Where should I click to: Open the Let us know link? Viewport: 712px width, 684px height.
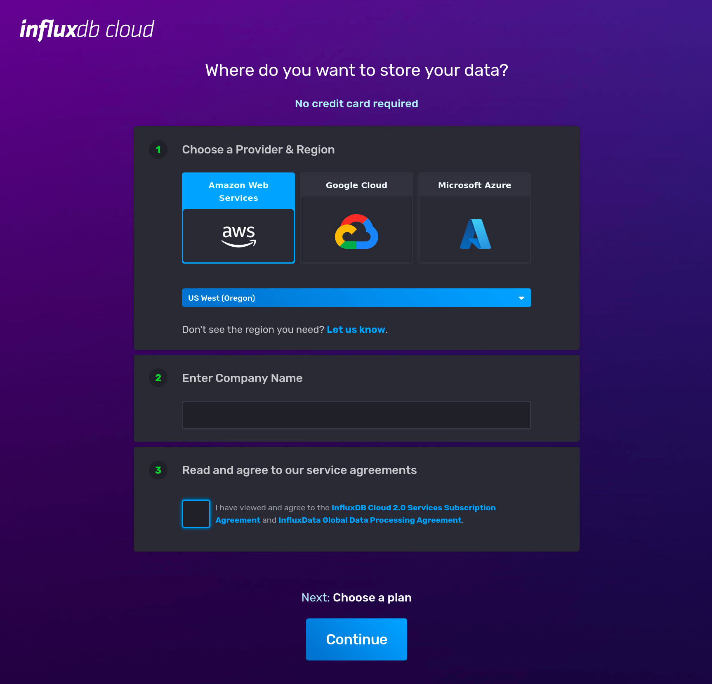356,329
